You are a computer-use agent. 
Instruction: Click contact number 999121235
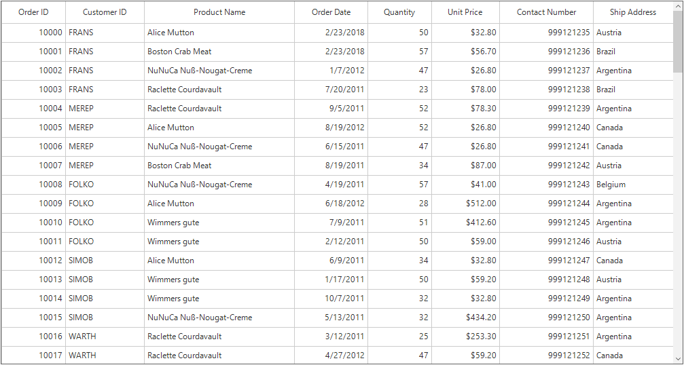[547, 33]
